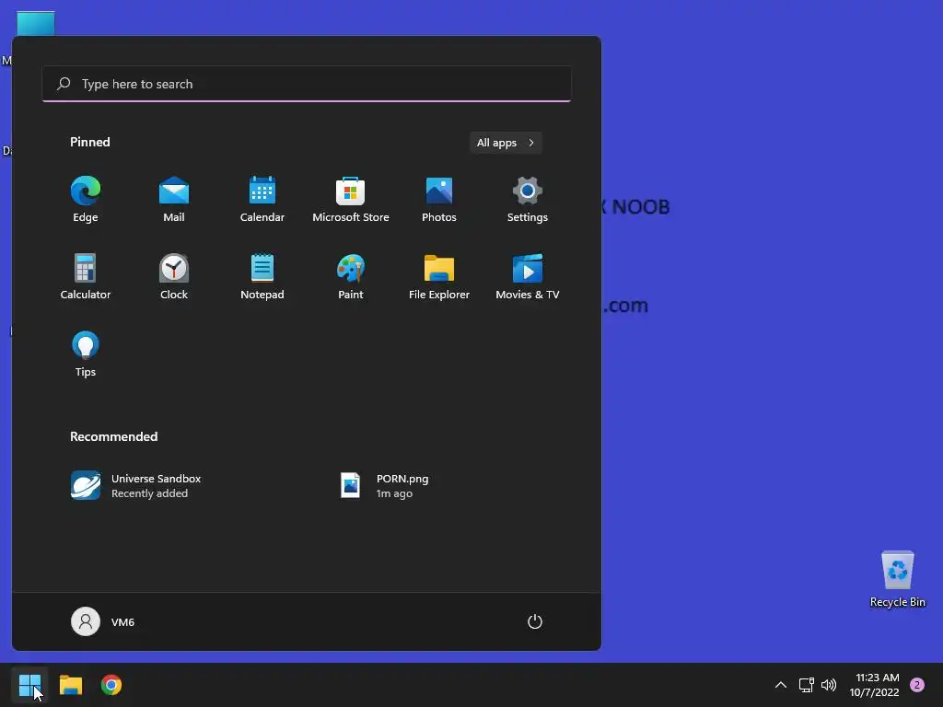Launch the Photos app
Image resolution: width=943 pixels, height=707 pixels.
click(439, 200)
